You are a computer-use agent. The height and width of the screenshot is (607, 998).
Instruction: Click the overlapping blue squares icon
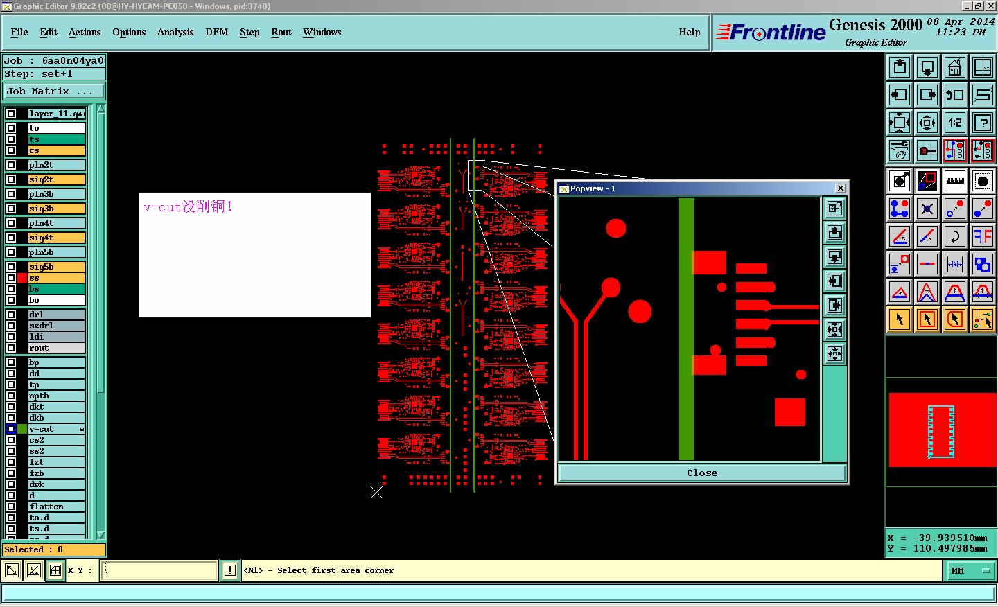click(983, 264)
